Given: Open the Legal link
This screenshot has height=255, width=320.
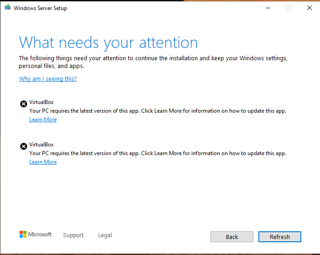Looking at the screenshot, I should 105,235.
